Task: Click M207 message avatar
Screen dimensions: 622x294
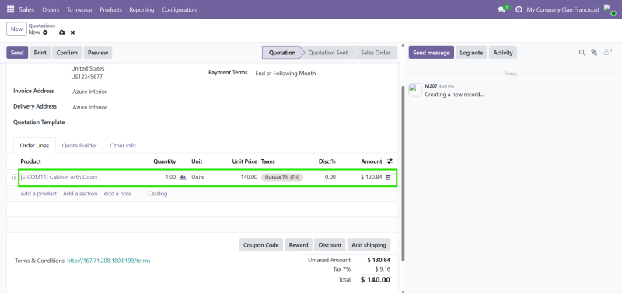Action: (415, 90)
